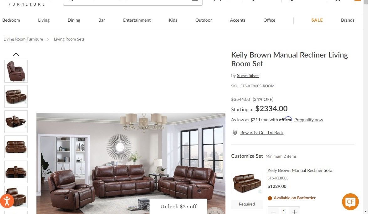Go to the SALE section

317,20
